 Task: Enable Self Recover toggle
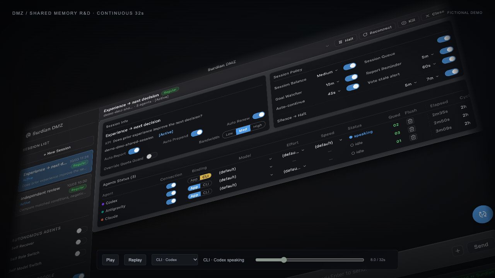coord(81,230)
